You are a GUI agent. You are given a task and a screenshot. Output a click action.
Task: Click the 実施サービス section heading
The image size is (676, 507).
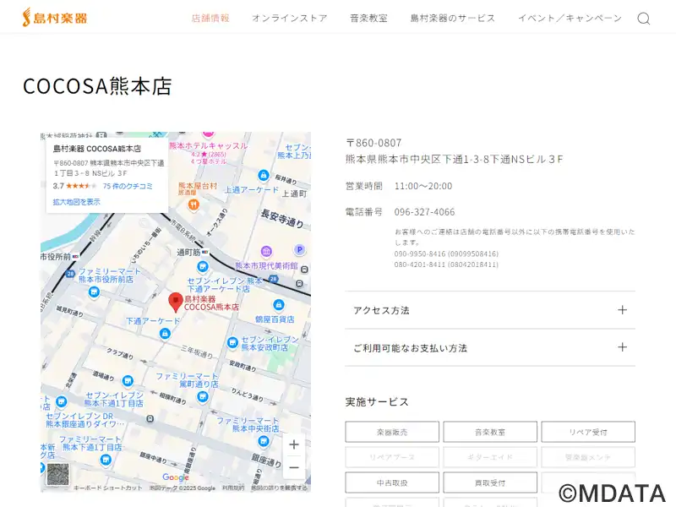377,402
